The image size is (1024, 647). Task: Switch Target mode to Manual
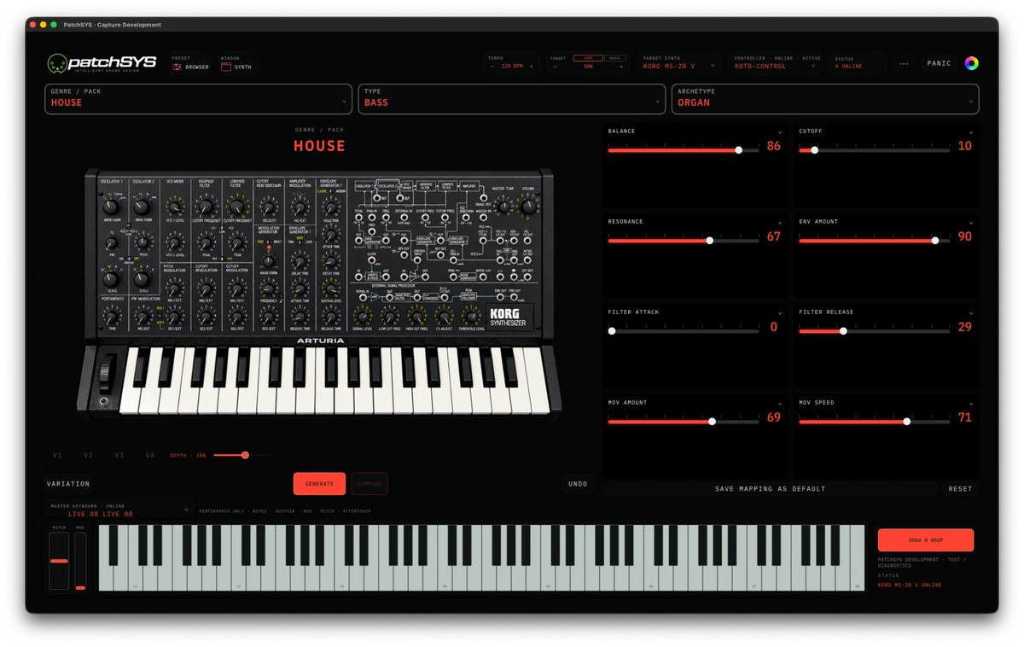tap(614, 58)
